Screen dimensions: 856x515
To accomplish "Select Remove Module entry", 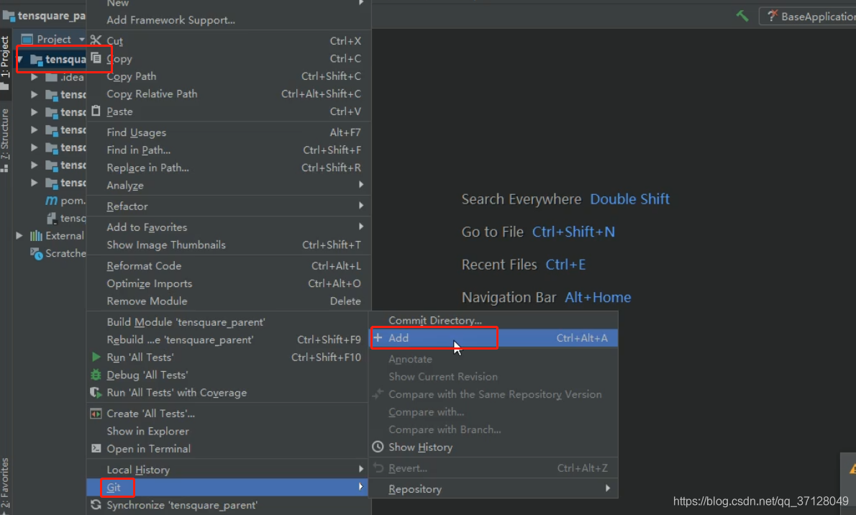I will (228, 301).
